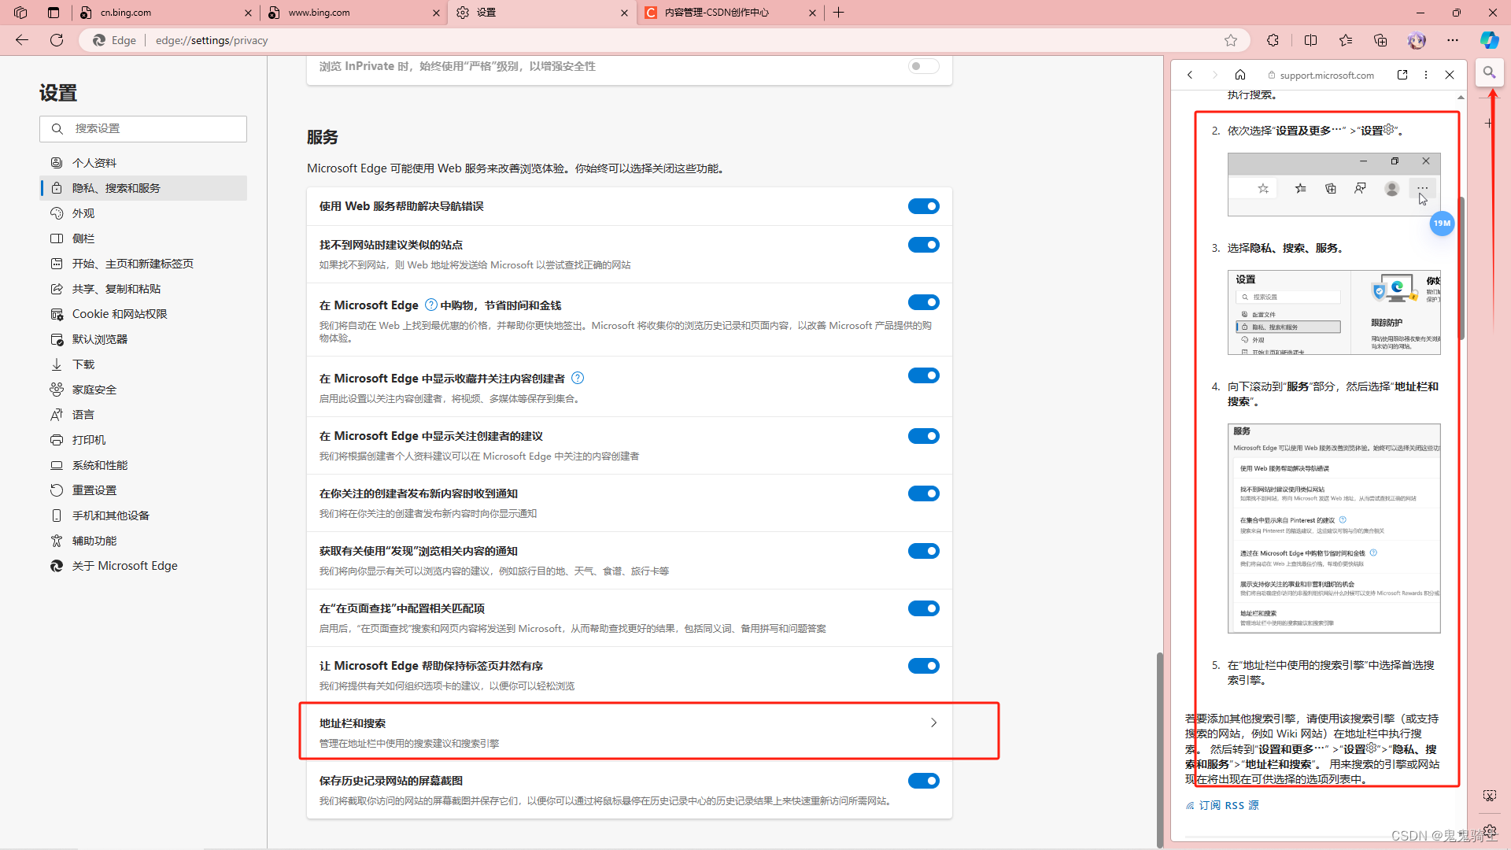Click the Split screen icon
Screen dimensions: 1511x850
1310,40
